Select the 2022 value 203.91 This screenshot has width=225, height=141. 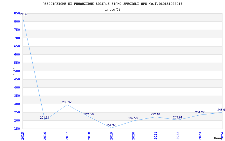[177, 117]
